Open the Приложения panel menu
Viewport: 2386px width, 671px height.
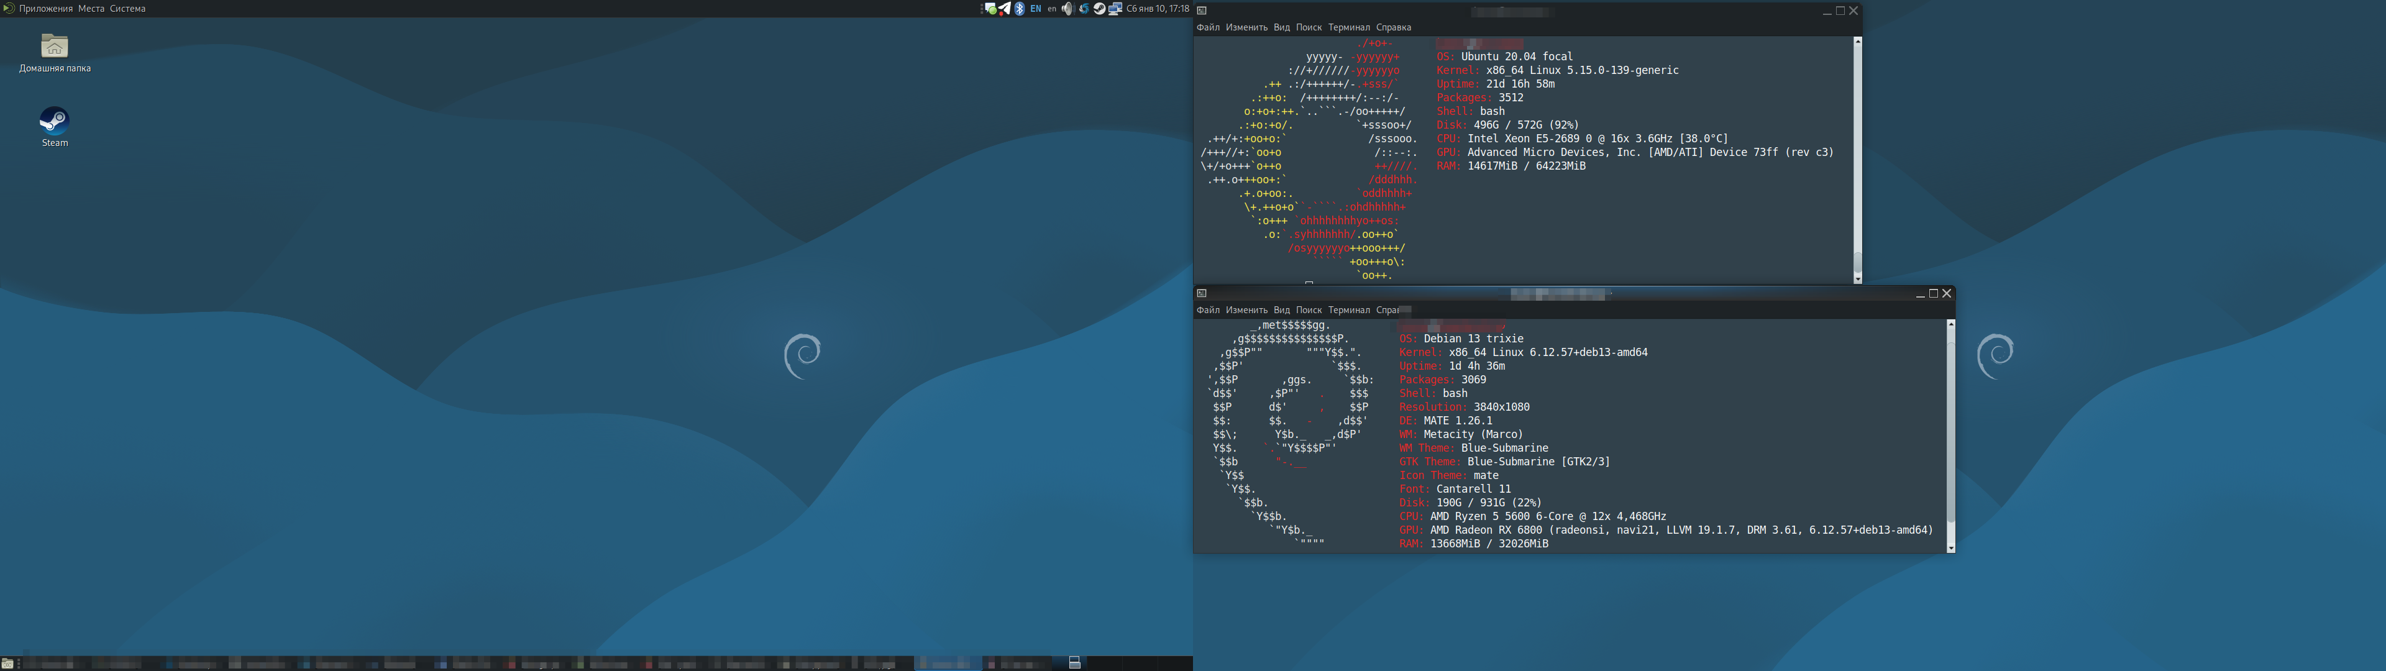click(x=45, y=8)
